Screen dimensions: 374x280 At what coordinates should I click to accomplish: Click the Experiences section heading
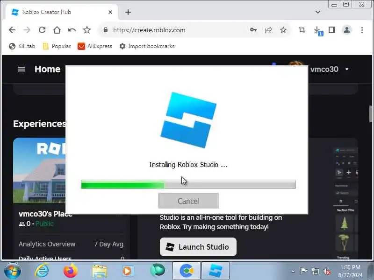(x=40, y=124)
